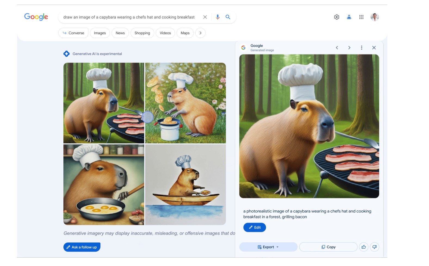This screenshot has height=266, width=429.
Task: Give thumbs down feedback
Action: click(375, 247)
